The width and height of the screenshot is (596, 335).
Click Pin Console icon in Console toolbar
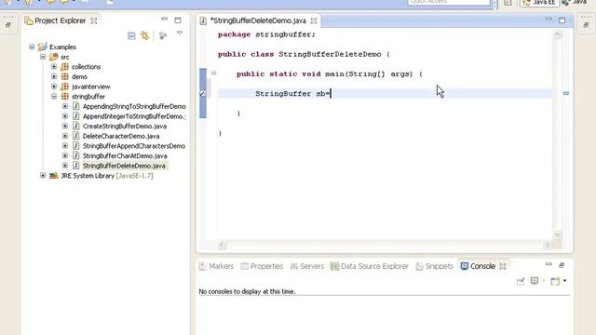pyautogui.click(x=521, y=281)
